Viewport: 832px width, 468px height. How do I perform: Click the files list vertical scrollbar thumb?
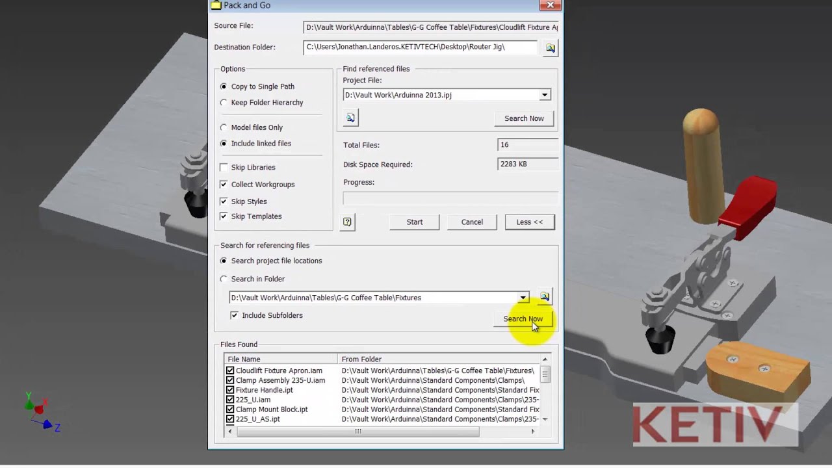[545, 374]
